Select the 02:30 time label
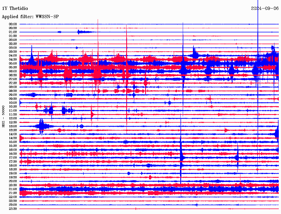The image size is (281, 214). point(13,44)
